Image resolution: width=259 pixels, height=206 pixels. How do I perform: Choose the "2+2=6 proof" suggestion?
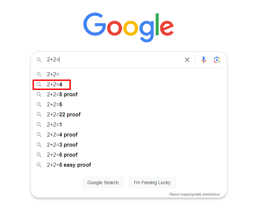coord(62,155)
